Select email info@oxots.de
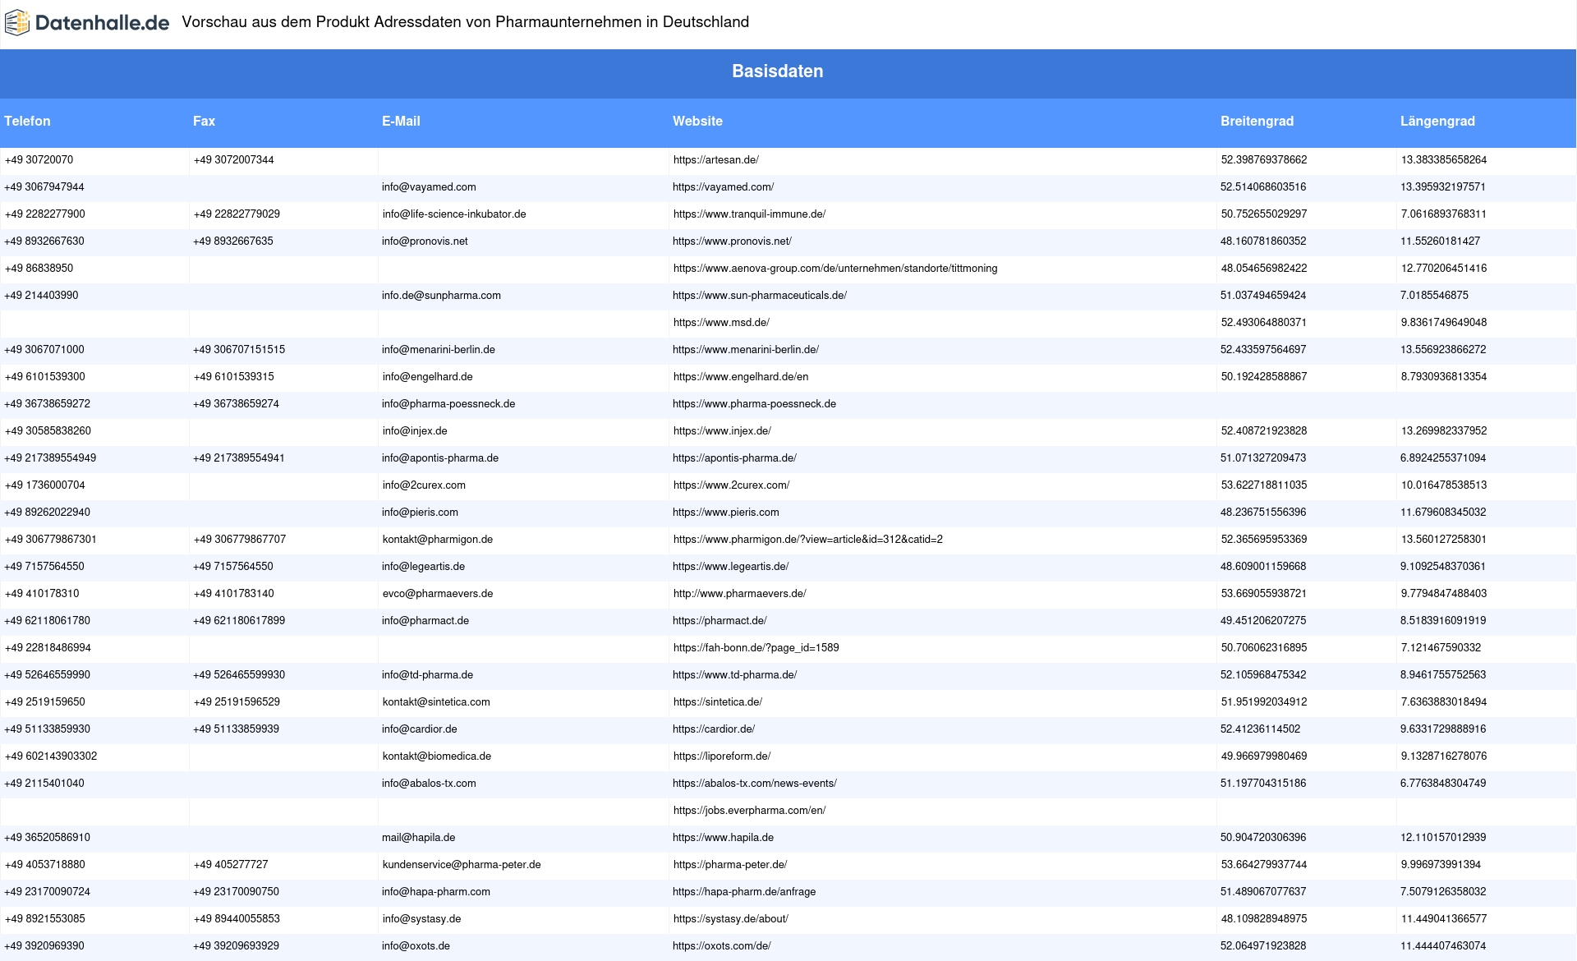This screenshot has height=961, width=1577. click(x=416, y=946)
